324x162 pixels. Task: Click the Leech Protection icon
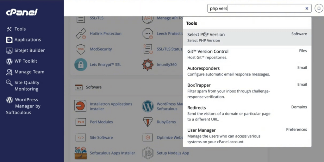tap(148, 34)
